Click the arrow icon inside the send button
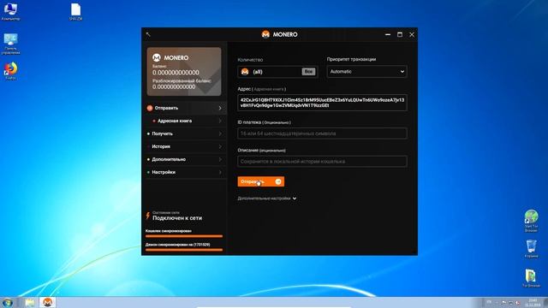 tap(278, 181)
